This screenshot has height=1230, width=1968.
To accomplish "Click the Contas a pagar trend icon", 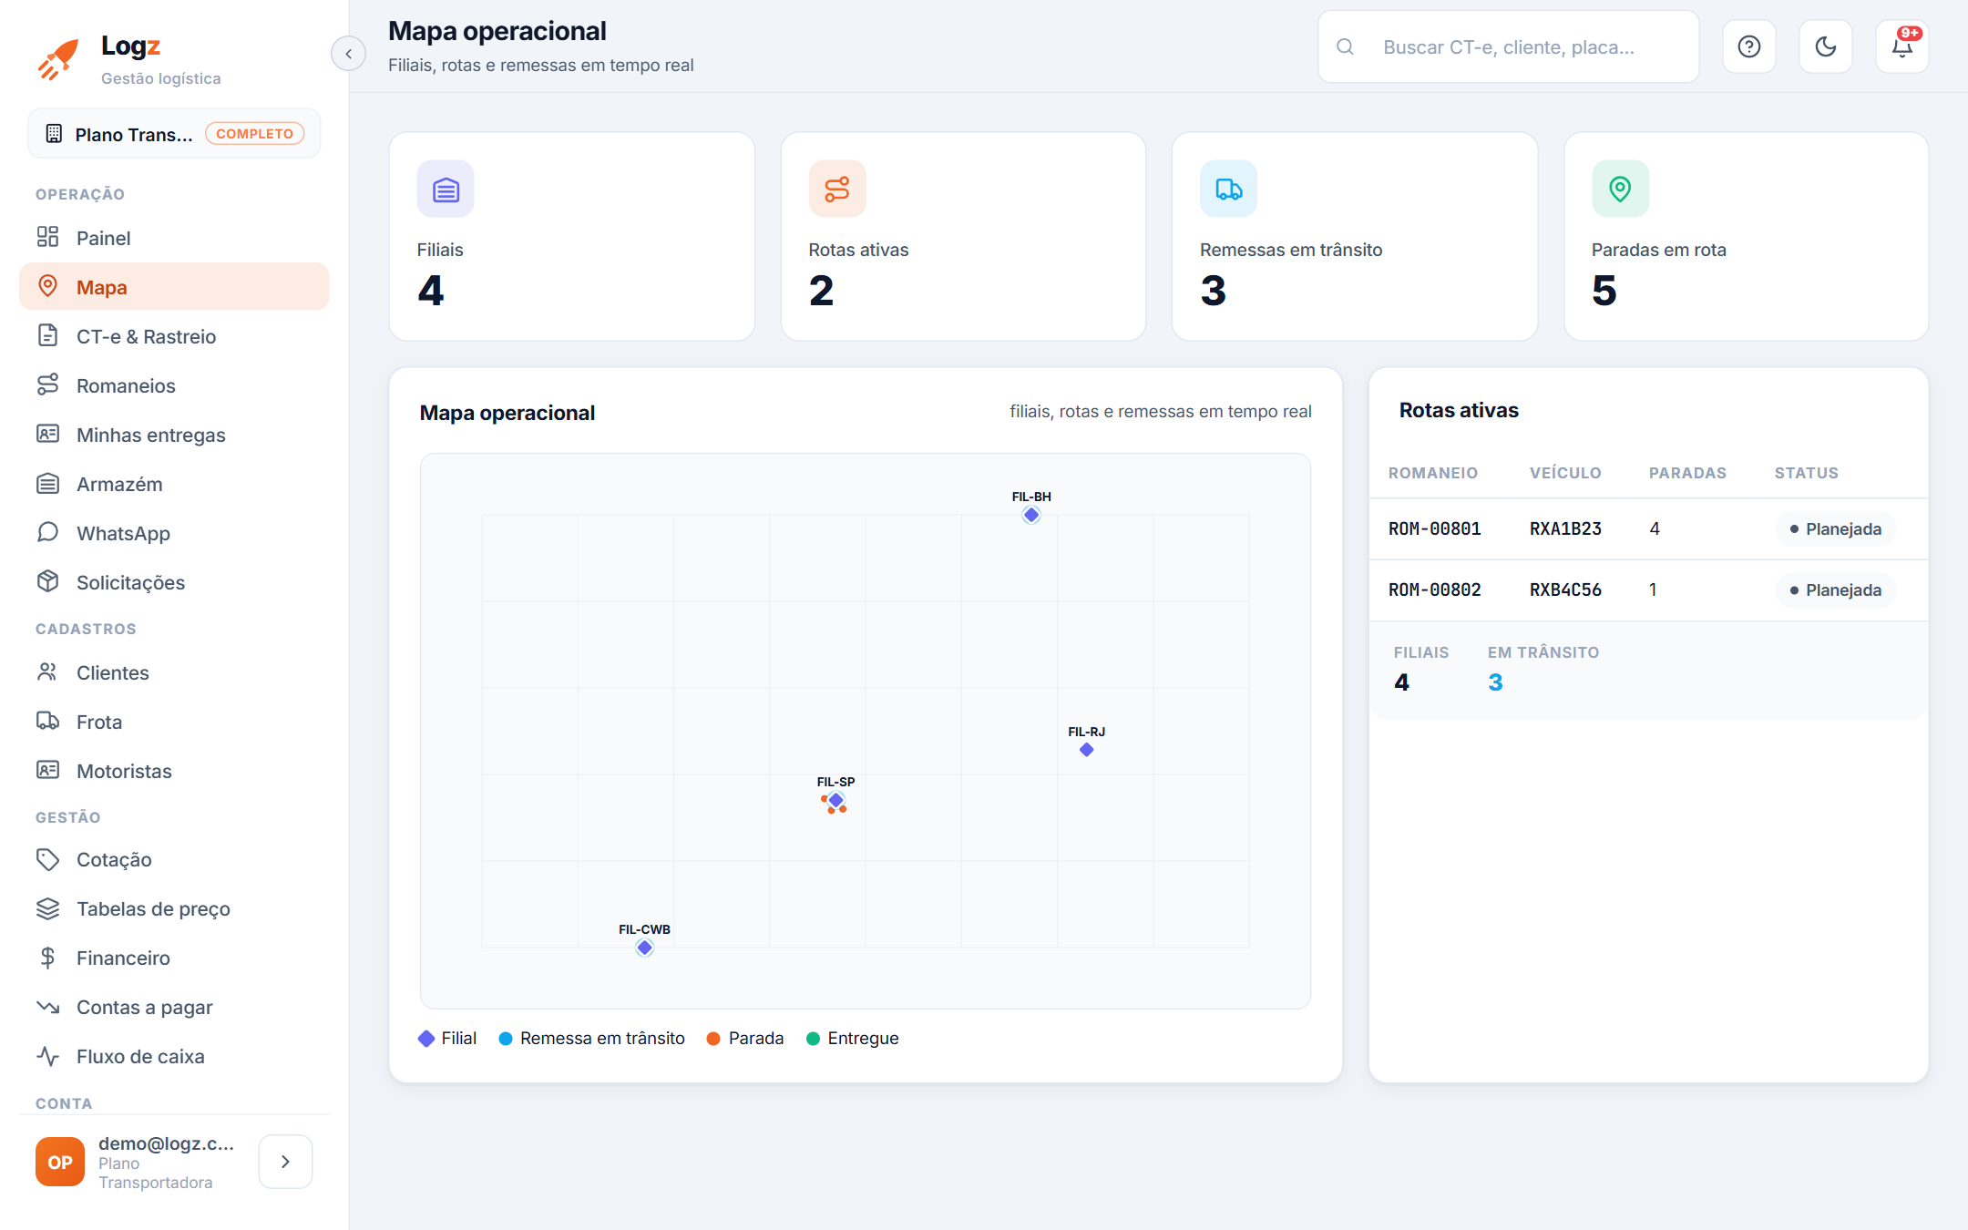I will tap(47, 1006).
